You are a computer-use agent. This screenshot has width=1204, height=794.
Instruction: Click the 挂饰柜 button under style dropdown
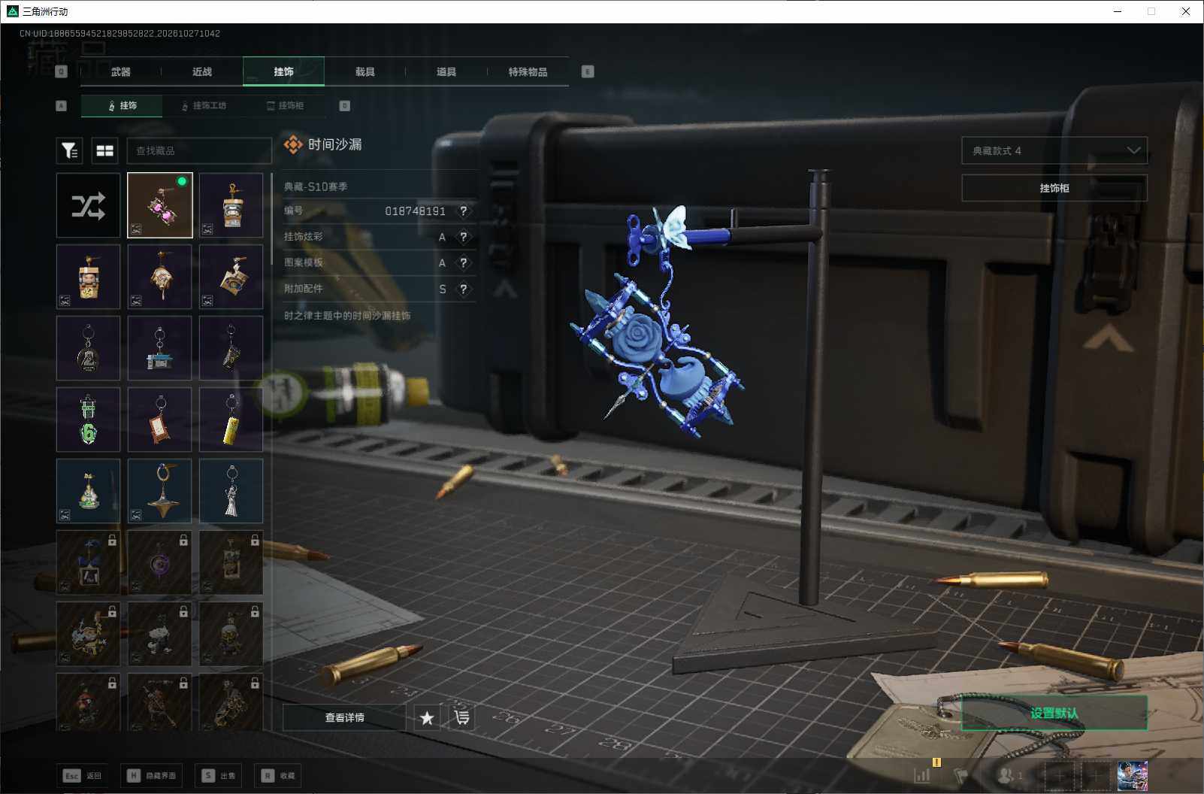coord(1054,188)
